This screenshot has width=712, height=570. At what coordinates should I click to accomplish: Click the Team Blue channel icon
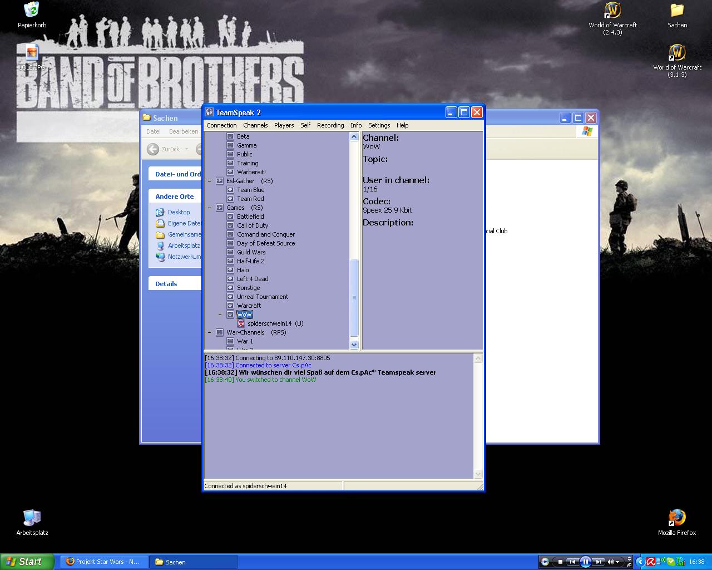(230, 190)
